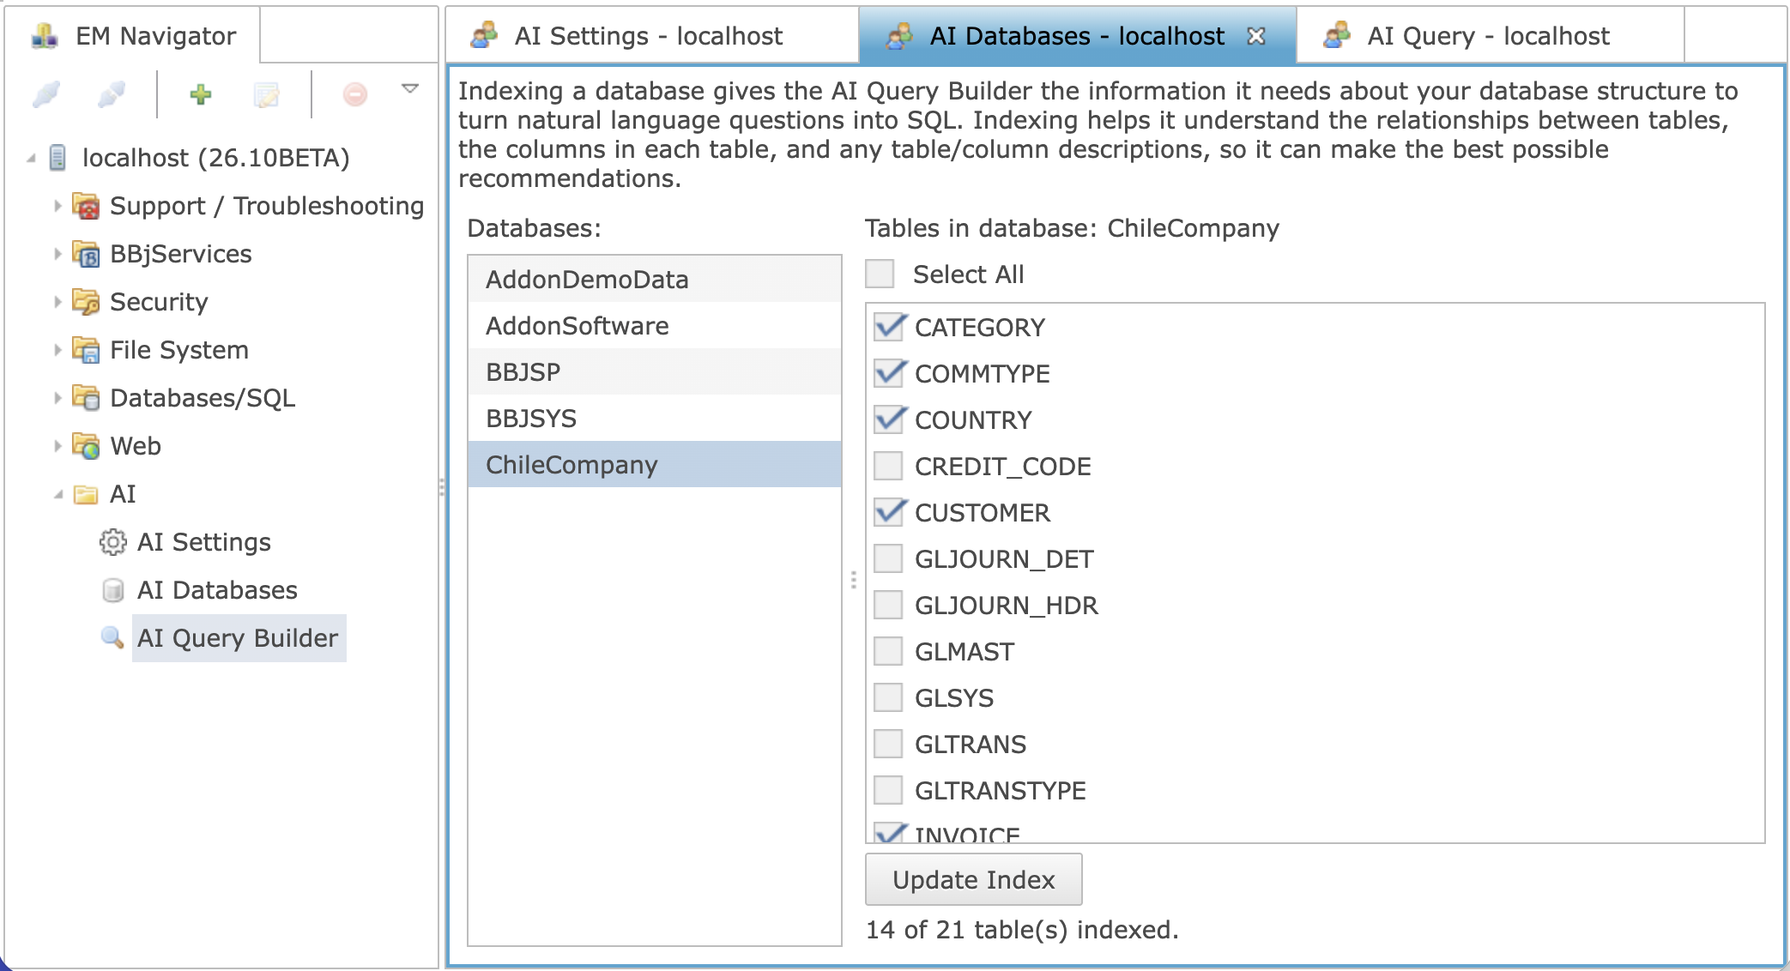Switch to the AI Settings - localhost tab

click(x=652, y=36)
